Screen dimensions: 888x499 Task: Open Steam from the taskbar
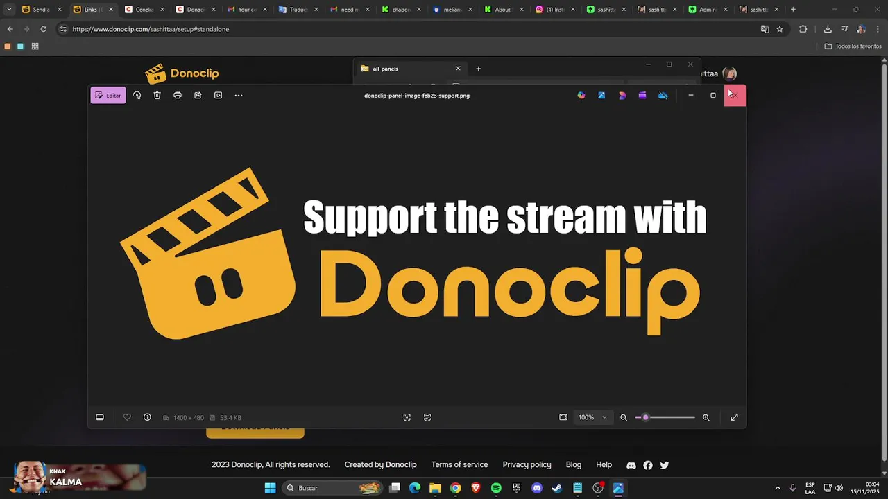(556, 488)
